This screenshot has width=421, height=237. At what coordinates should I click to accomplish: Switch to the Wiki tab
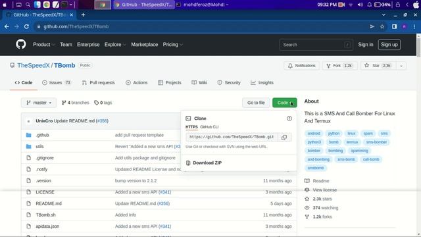(199, 83)
